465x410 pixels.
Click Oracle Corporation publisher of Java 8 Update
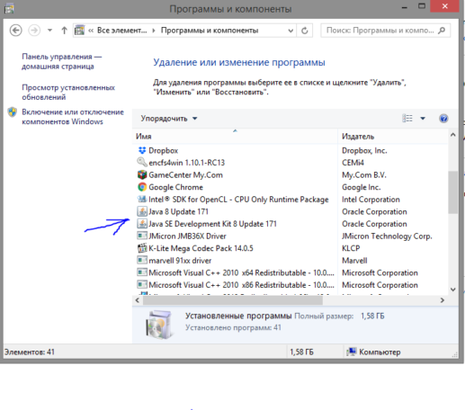[x=374, y=211]
